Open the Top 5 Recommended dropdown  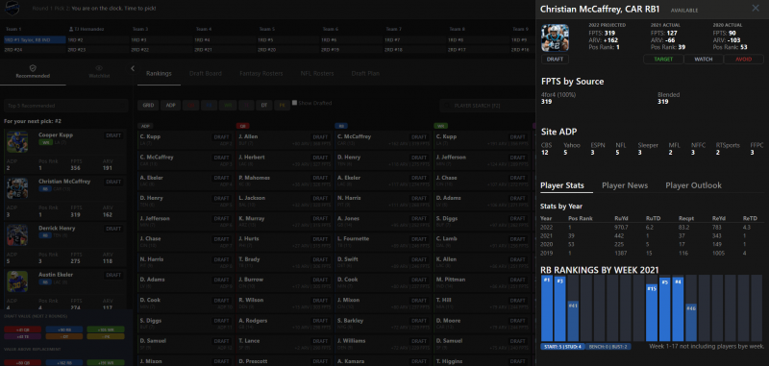tap(65, 106)
